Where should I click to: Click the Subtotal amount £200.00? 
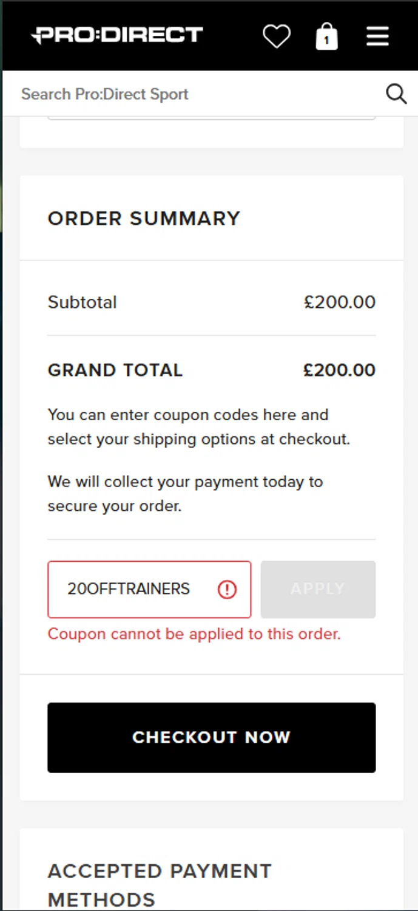pyautogui.click(x=339, y=302)
